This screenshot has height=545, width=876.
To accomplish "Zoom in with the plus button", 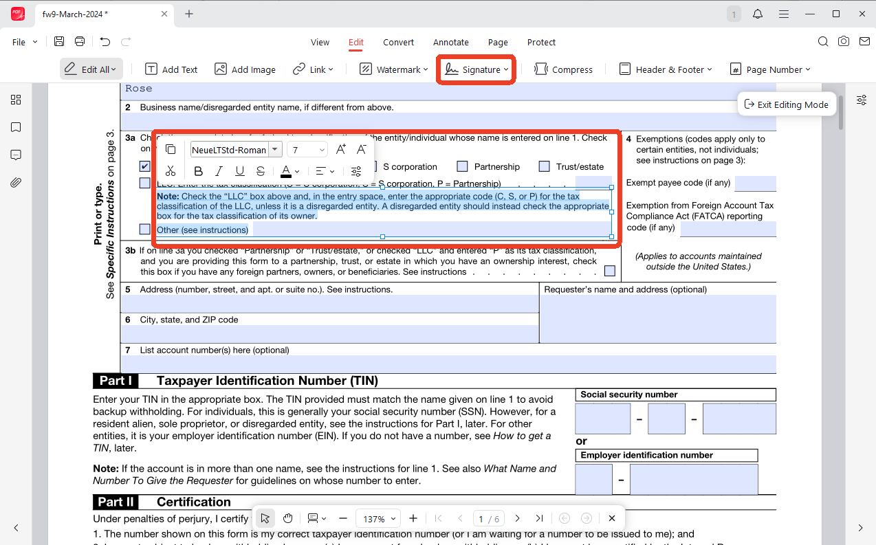I will pyautogui.click(x=413, y=518).
